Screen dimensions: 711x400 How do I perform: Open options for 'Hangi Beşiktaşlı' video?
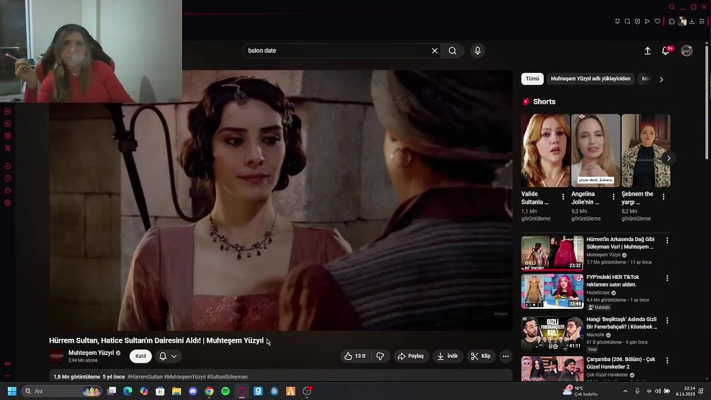[x=667, y=321]
